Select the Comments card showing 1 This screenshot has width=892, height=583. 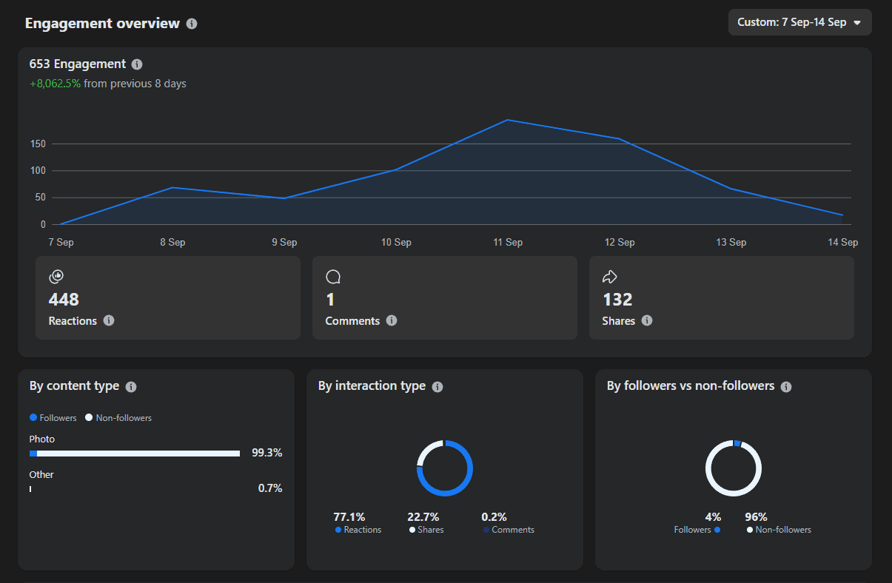point(445,298)
